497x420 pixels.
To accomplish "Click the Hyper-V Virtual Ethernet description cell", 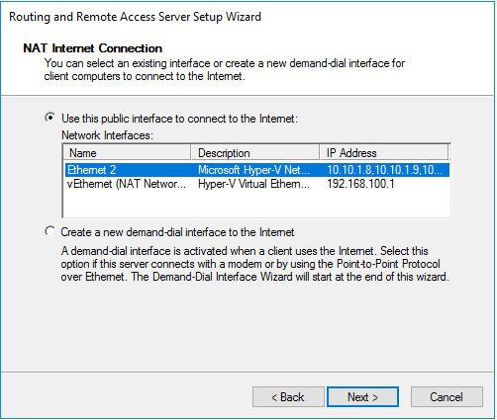I will point(253,184).
